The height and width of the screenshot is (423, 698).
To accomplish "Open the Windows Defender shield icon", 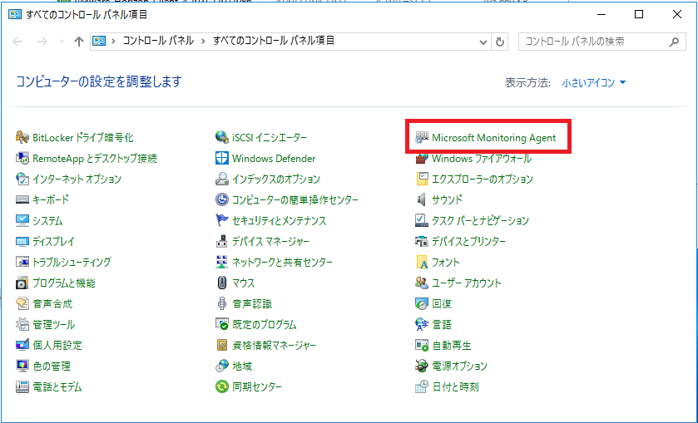I will coord(221,159).
